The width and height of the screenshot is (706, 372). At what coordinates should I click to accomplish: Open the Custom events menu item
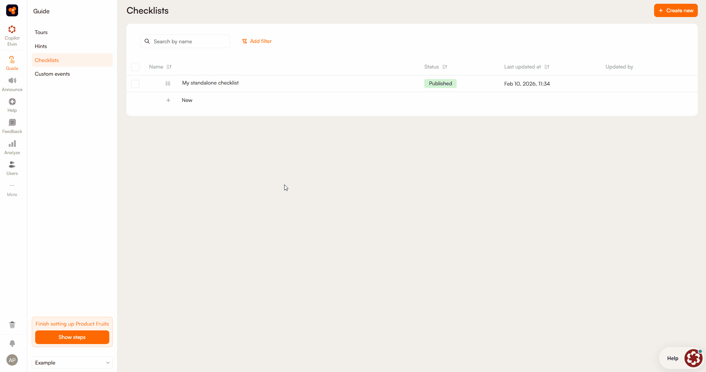52,74
